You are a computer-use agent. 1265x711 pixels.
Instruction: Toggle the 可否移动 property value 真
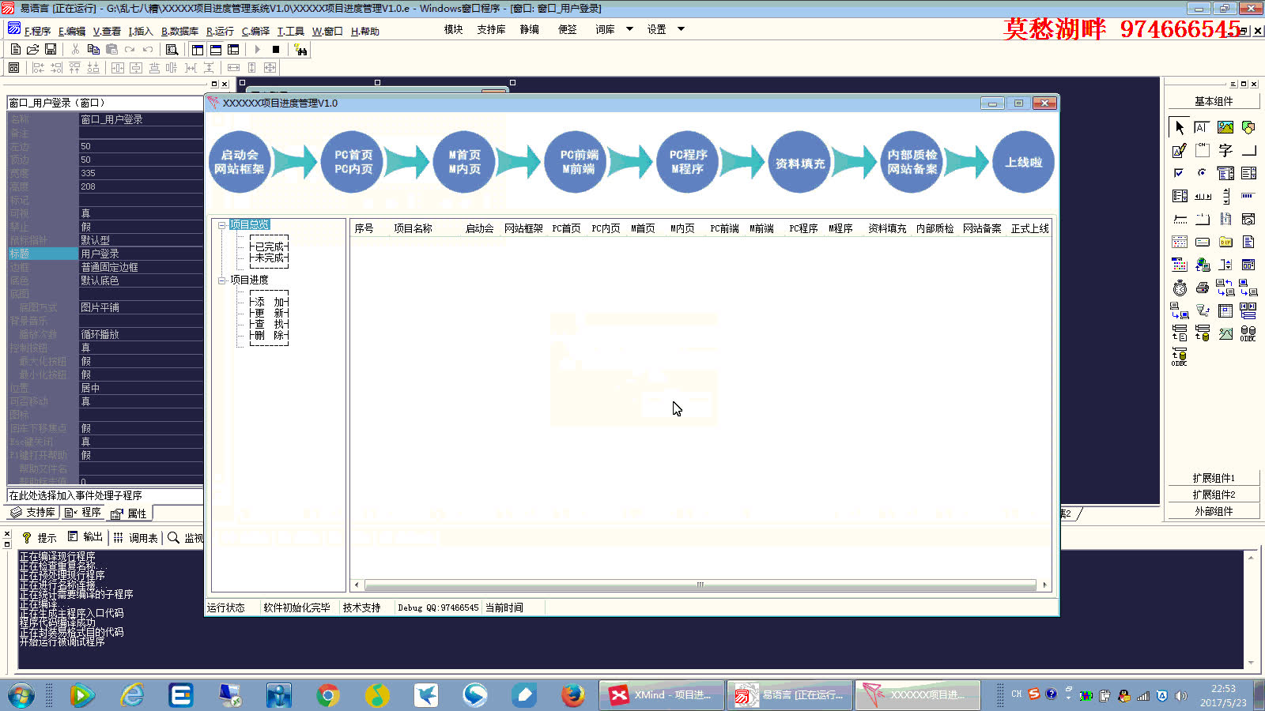coord(141,401)
